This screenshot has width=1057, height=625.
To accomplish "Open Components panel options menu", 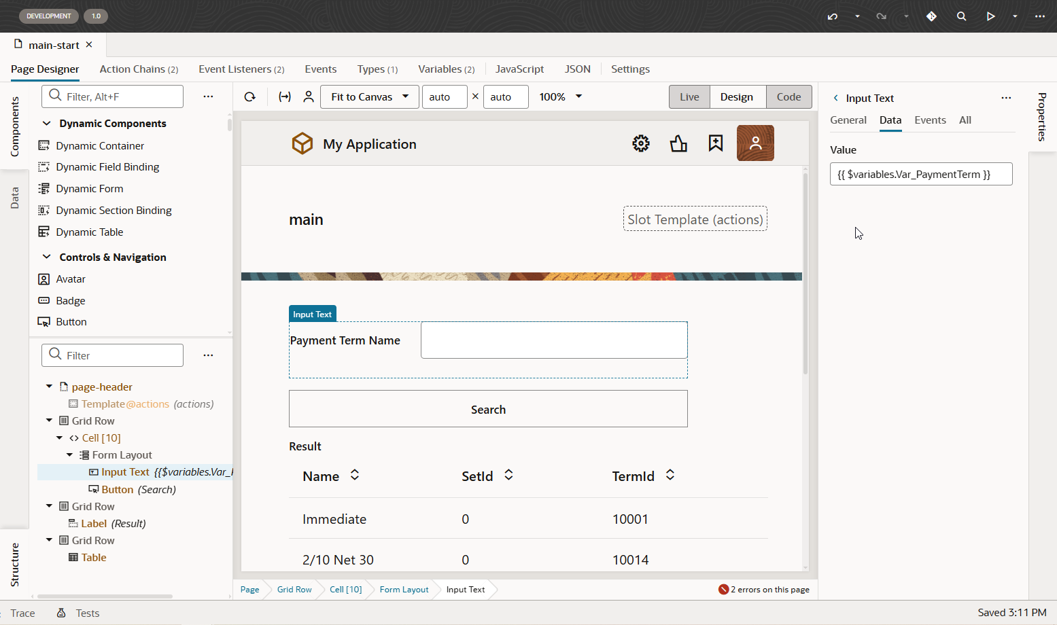I will (208, 97).
